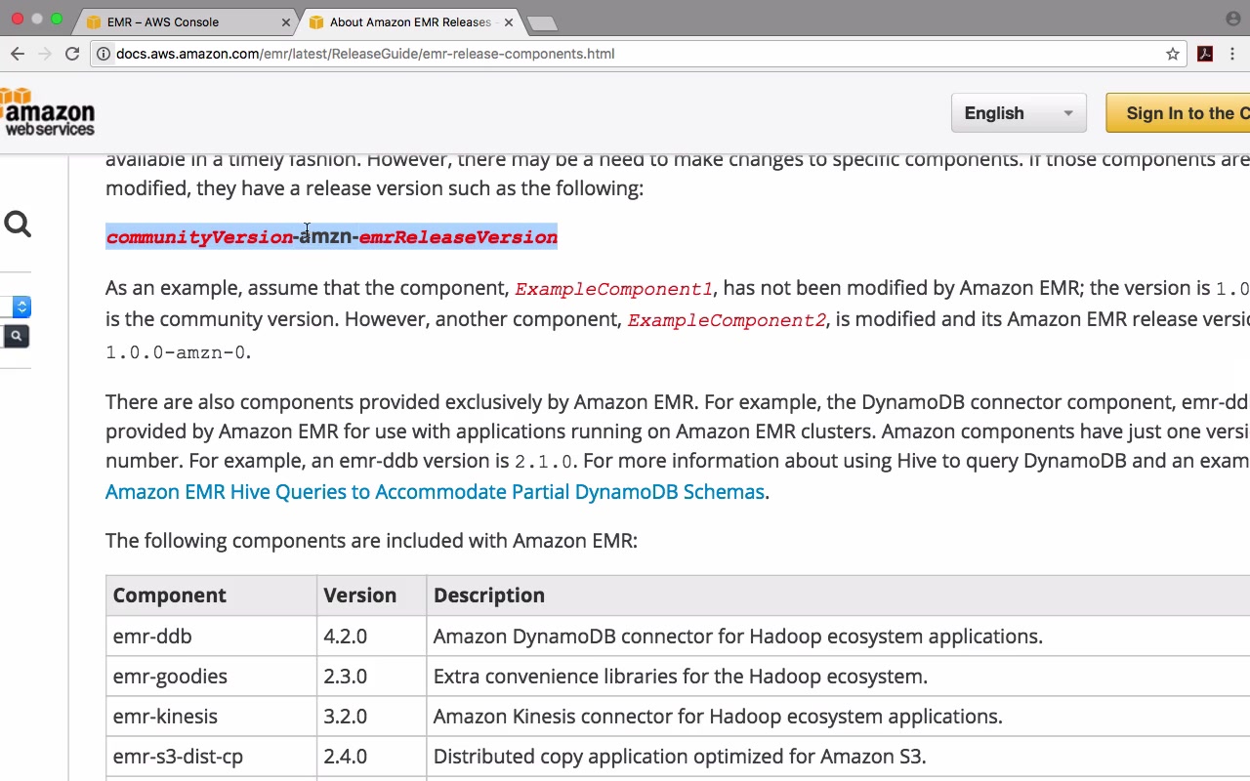Close the About Amazon EMR Releases tab
The width and height of the screenshot is (1250, 781).
tap(508, 22)
